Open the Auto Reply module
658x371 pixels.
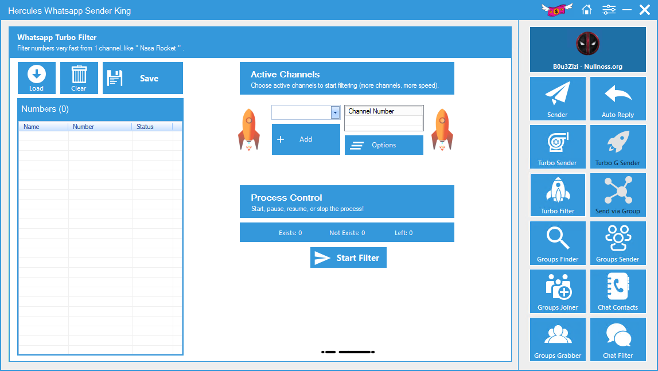(618, 99)
